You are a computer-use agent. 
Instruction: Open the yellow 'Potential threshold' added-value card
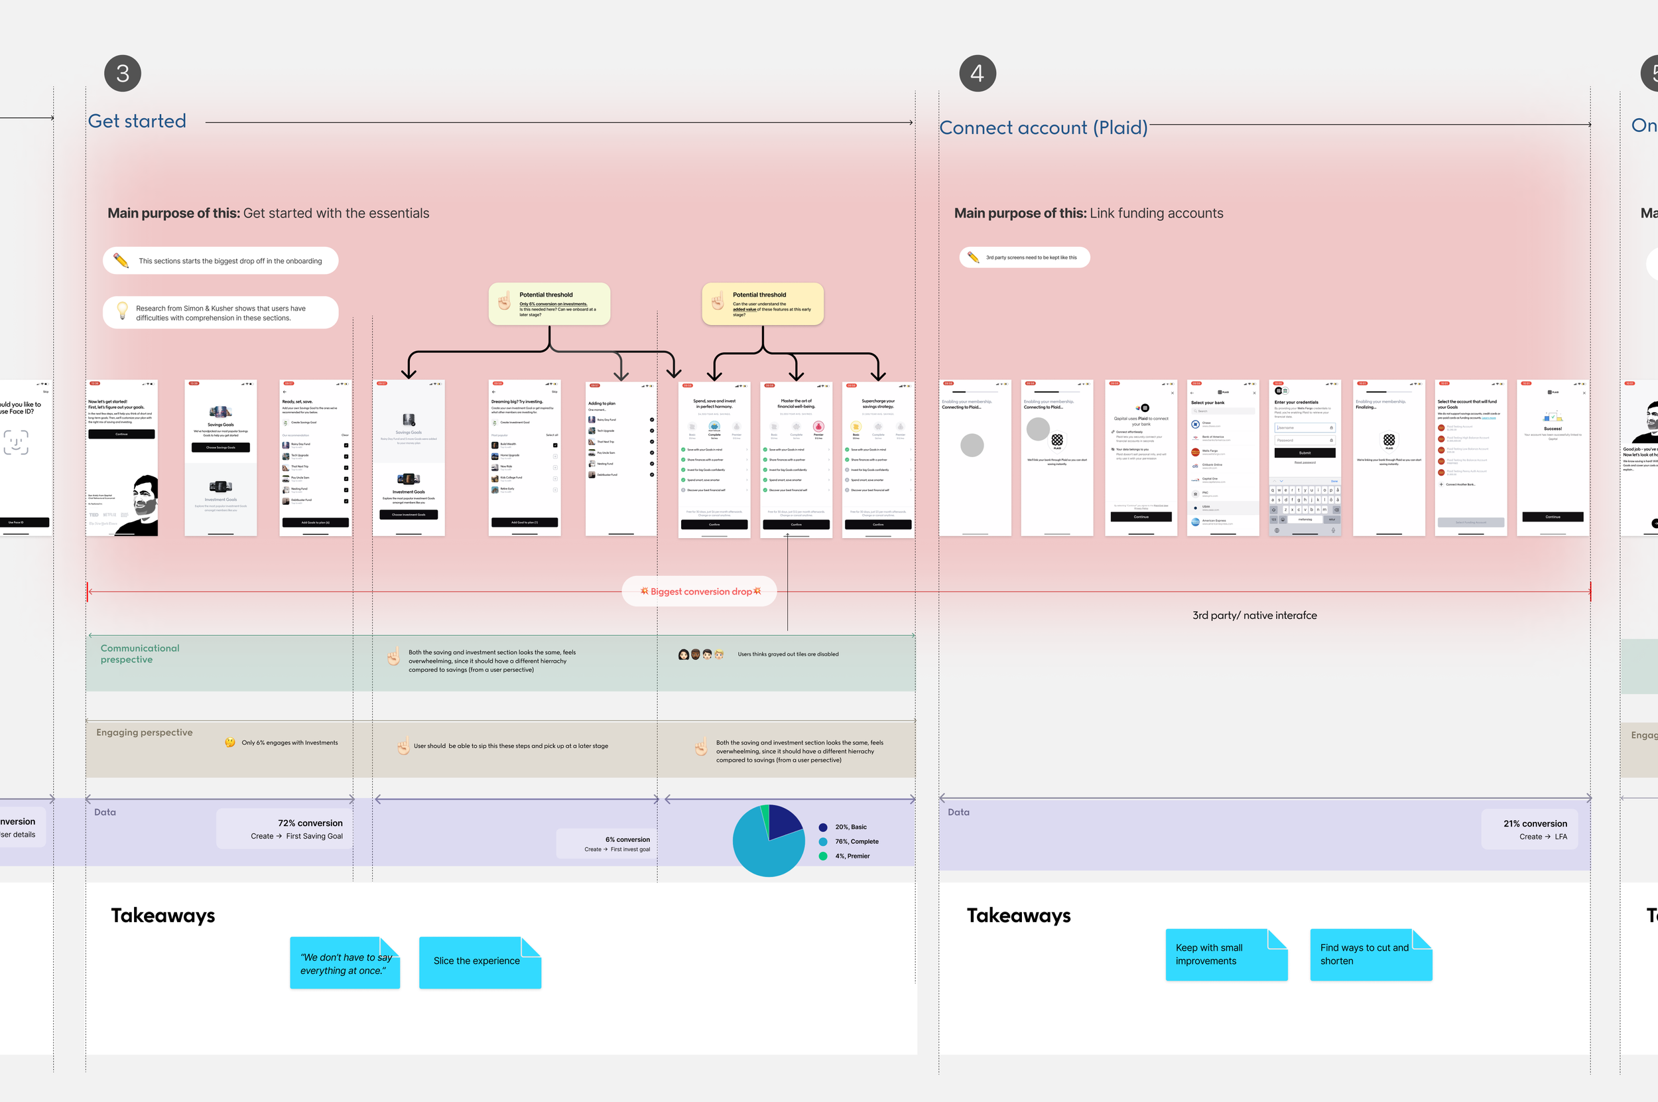pos(762,304)
